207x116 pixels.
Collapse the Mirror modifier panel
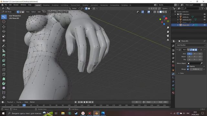[177, 50]
